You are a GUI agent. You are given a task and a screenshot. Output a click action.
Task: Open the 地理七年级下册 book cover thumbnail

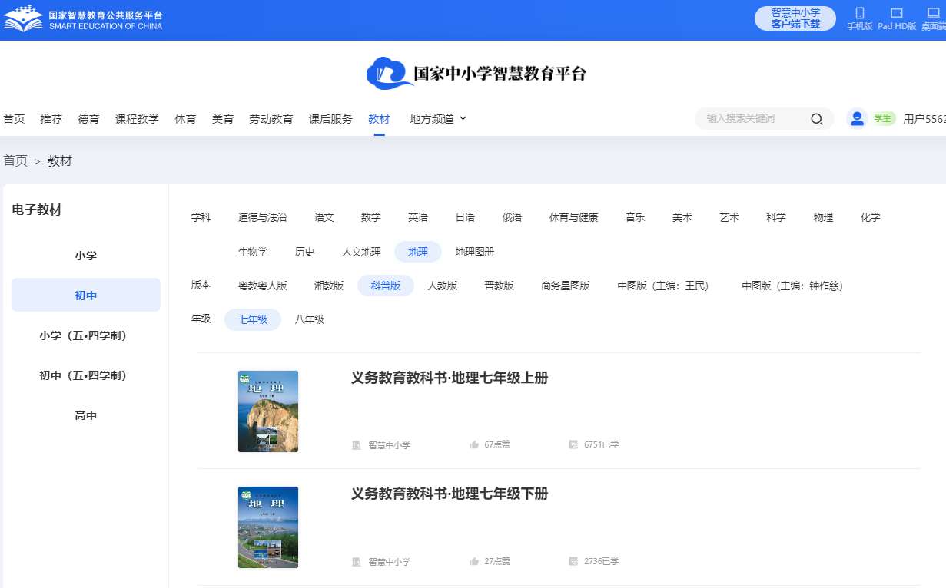pos(268,527)
